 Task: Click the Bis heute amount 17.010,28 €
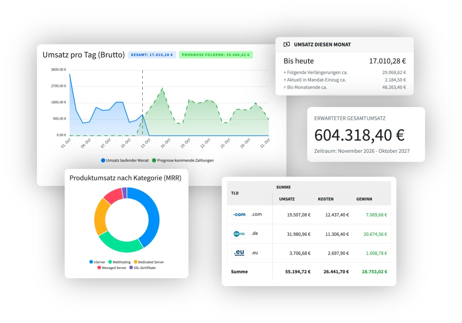pos(388,61)
